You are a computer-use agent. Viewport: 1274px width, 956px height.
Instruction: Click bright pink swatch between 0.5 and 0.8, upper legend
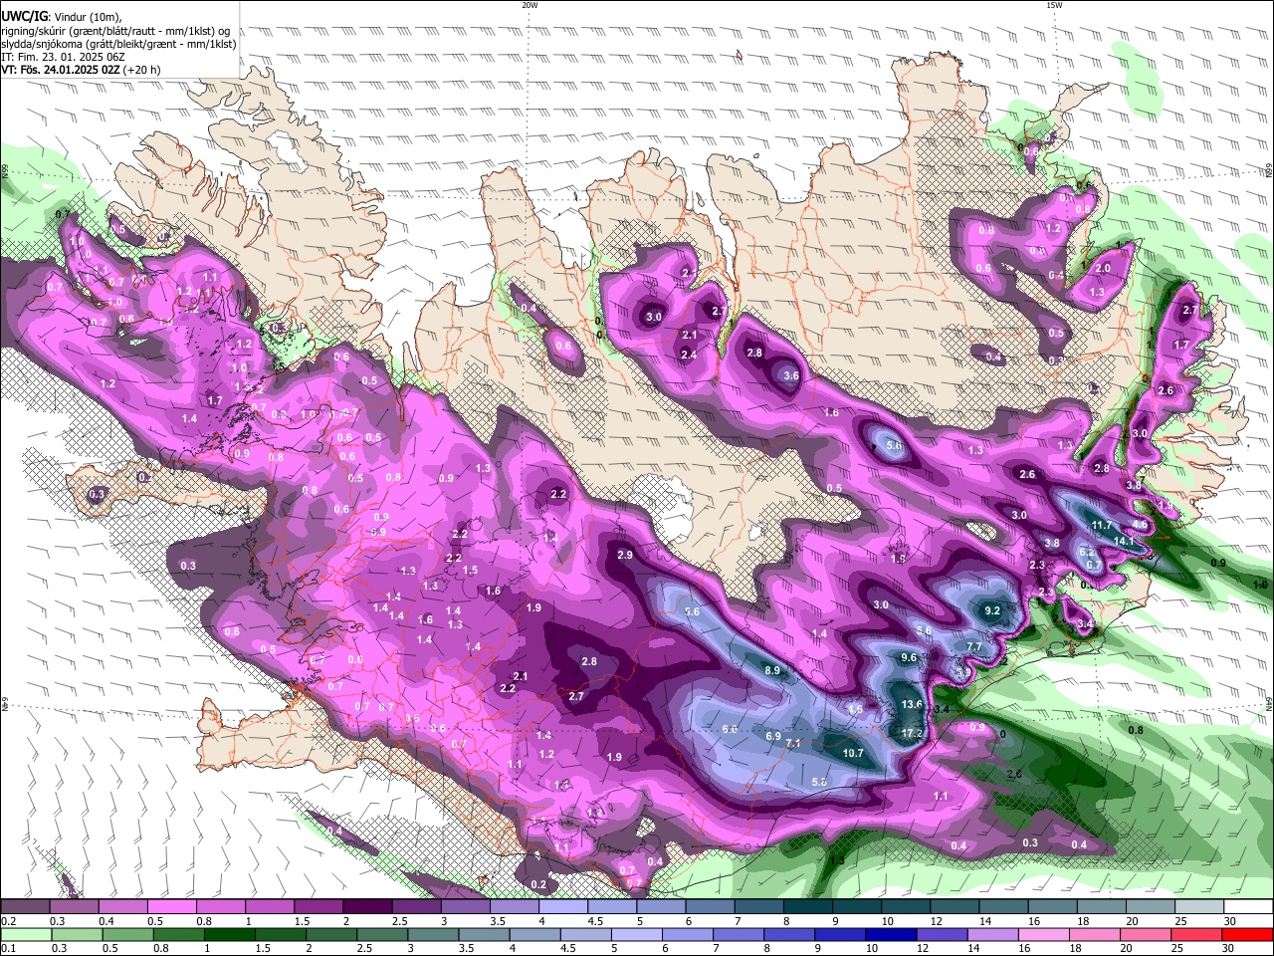click(x=171, y=907)
